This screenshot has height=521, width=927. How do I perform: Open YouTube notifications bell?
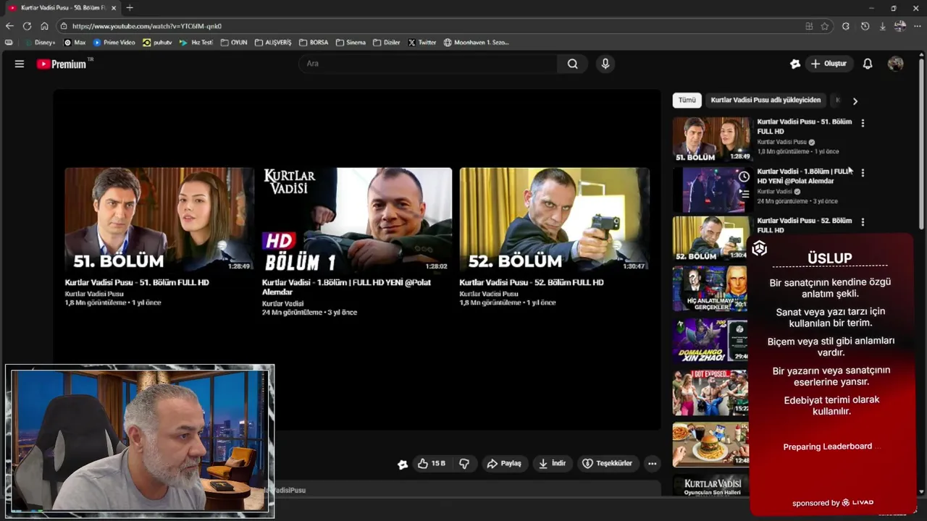click(868, 64)
